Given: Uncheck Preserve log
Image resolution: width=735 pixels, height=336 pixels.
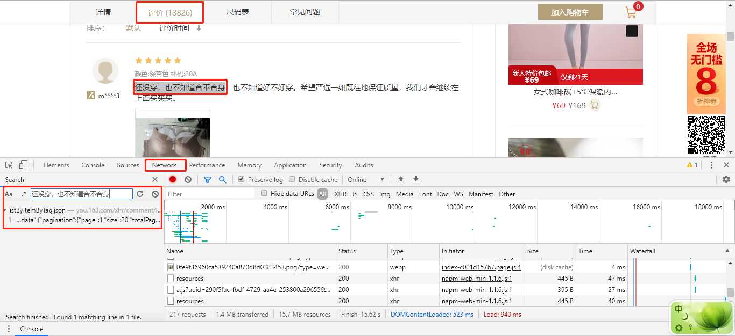Looking at the screenshot, I should [241, 179].
